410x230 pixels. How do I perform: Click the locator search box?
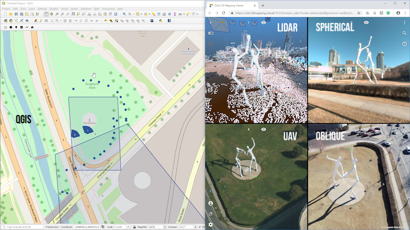[23, 226]
